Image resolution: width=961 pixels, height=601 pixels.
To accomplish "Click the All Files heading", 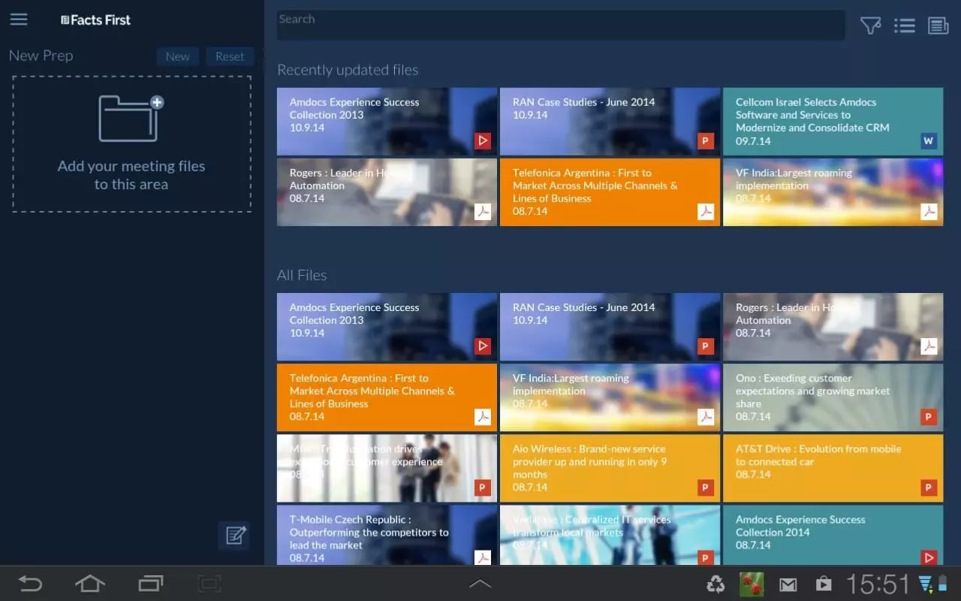I will [302, 275].
